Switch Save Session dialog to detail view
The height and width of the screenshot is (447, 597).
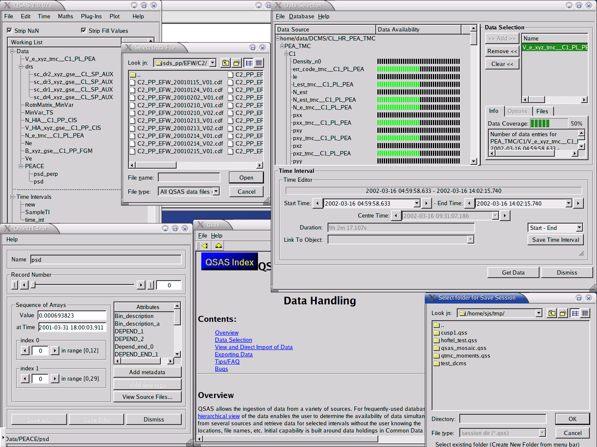coord(585,313)
